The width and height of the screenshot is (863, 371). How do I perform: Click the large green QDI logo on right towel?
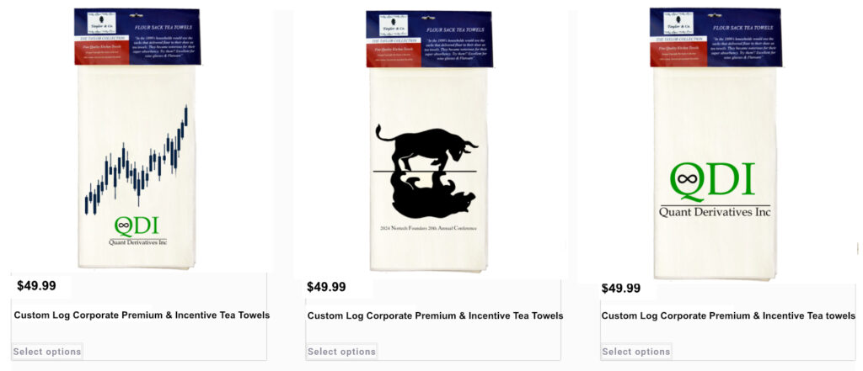(x=712, y=181)
